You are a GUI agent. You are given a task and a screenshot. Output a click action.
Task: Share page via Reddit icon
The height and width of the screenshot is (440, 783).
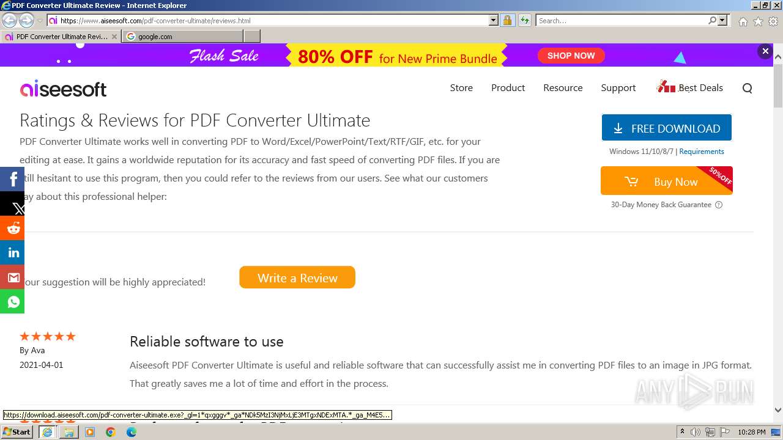point(12,228)
